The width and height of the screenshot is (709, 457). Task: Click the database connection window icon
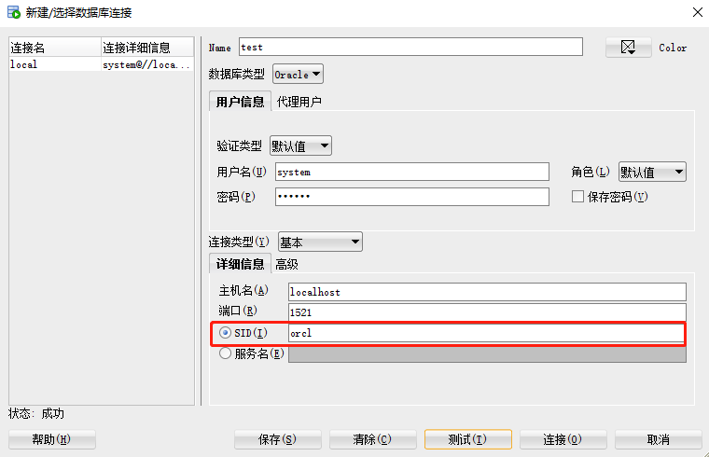tap(14, 12)
